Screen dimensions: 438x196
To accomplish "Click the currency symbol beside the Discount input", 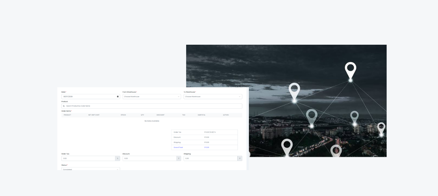I will [178, 158].
